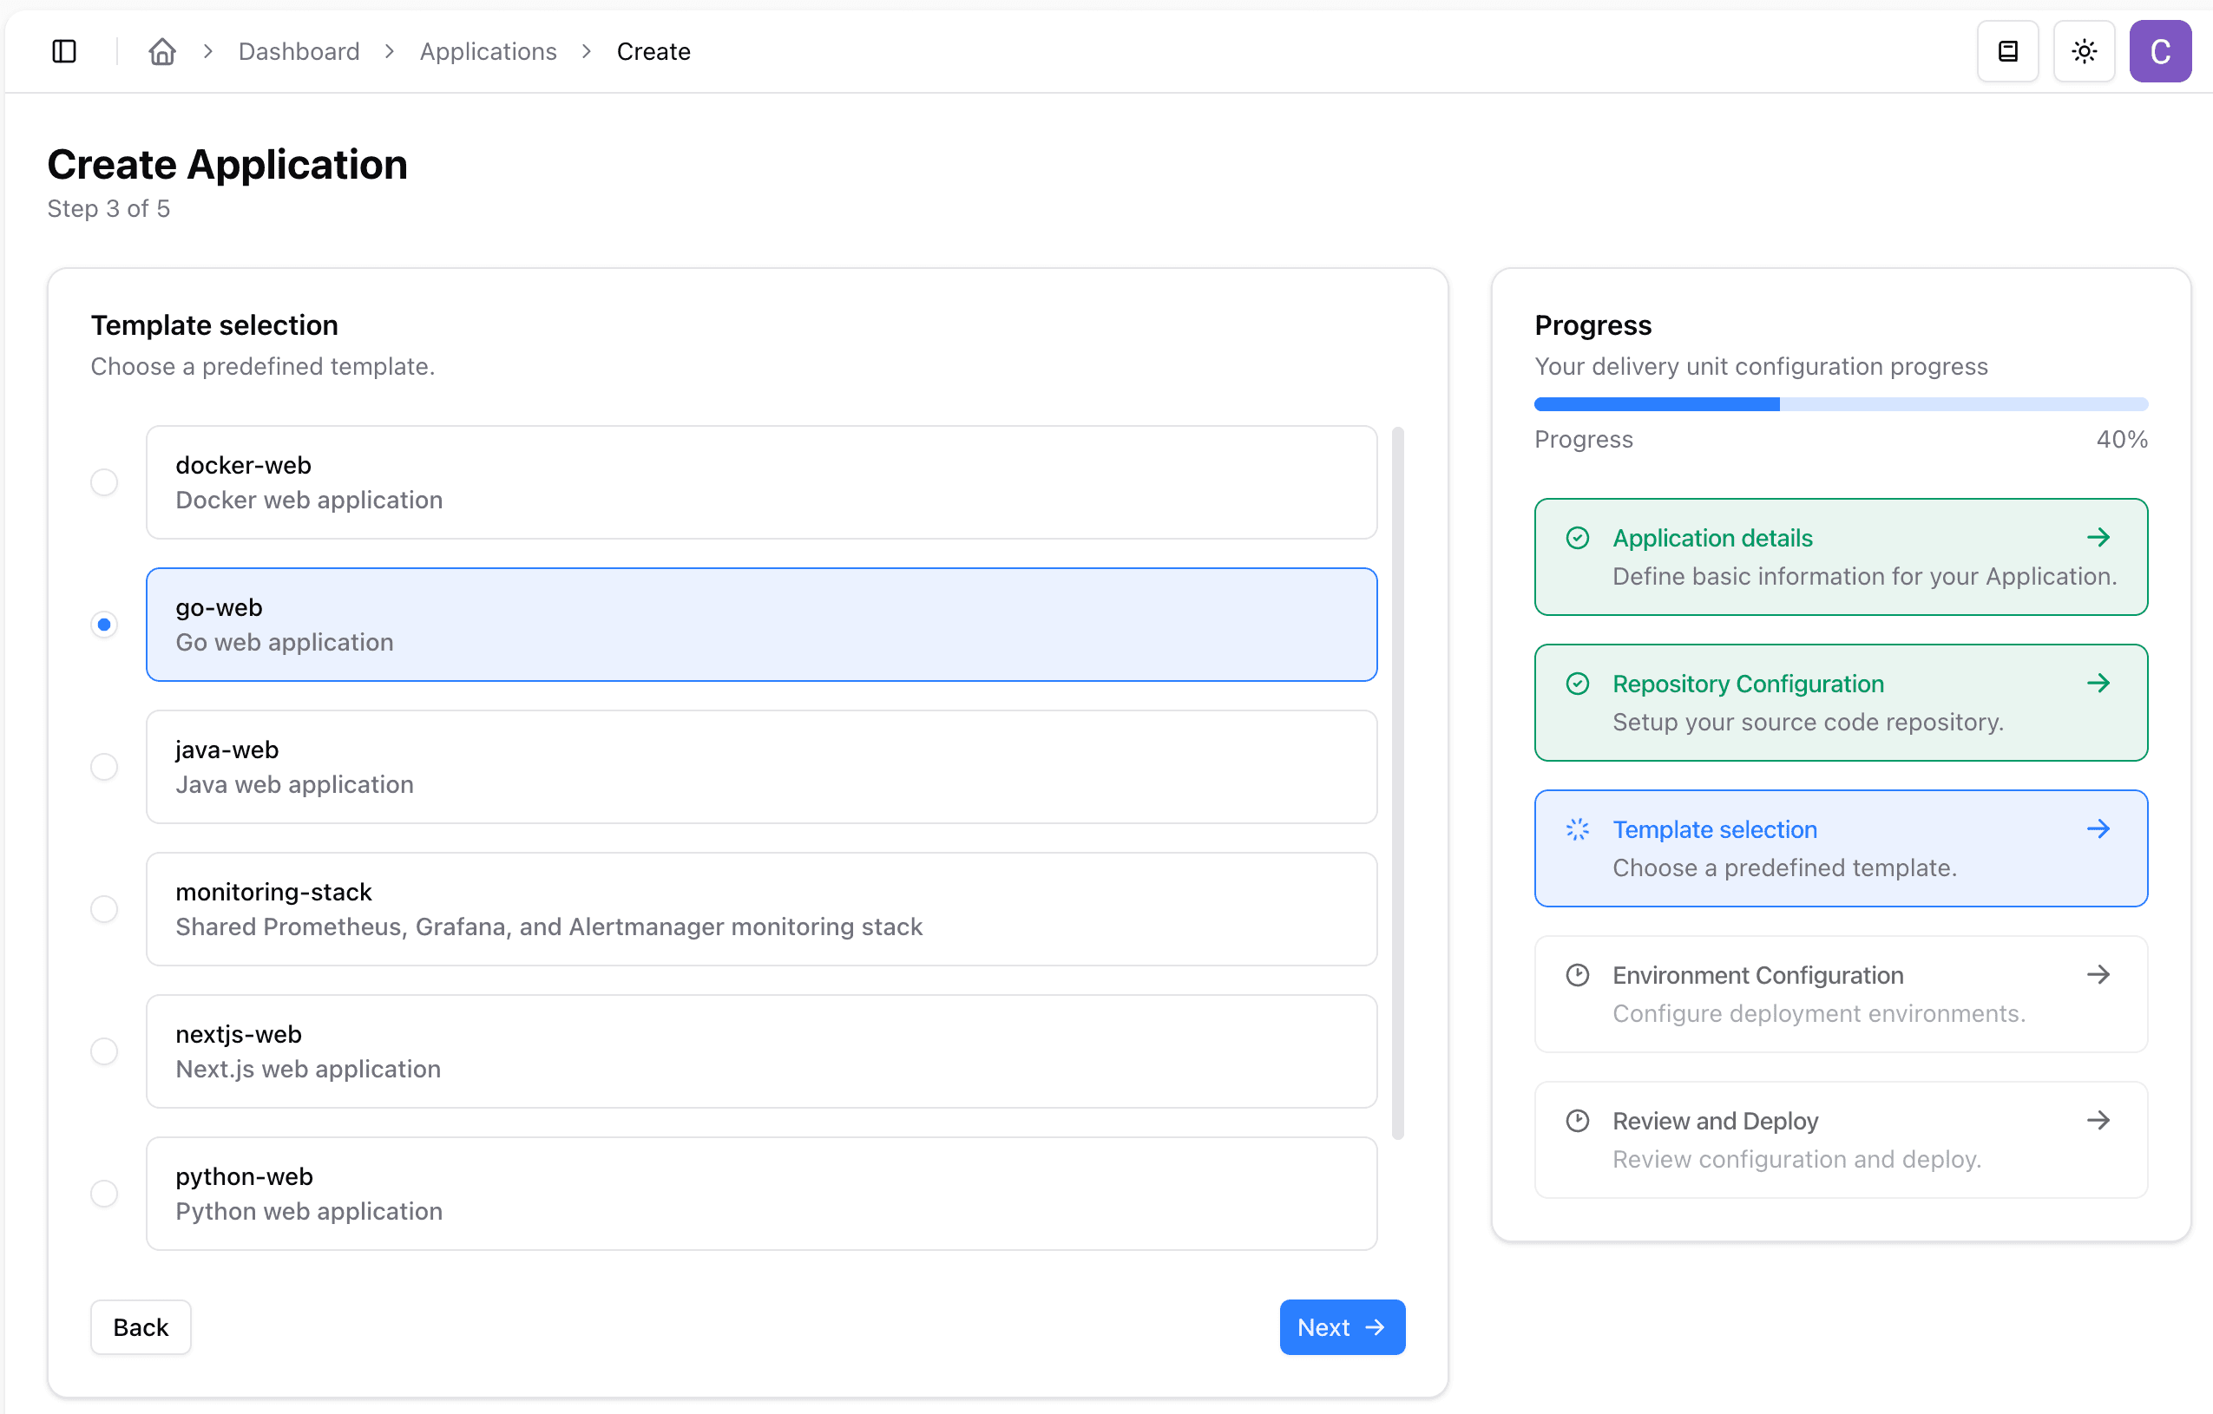Select the go-web radio button

click(104, 625)
